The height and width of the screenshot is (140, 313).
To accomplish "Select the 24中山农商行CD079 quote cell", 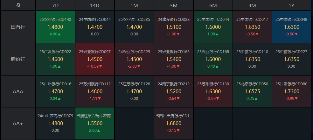I will pyautogui.click(x=55, y=124).
